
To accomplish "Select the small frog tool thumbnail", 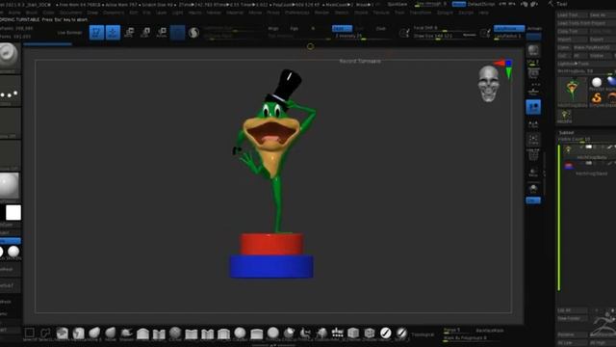I will point(565,116).
